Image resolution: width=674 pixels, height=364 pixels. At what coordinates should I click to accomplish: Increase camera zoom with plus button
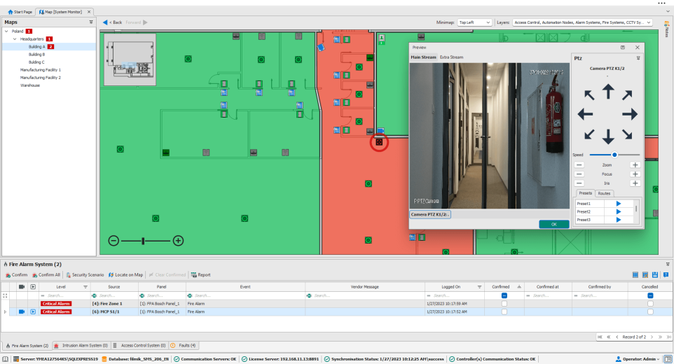635,164
